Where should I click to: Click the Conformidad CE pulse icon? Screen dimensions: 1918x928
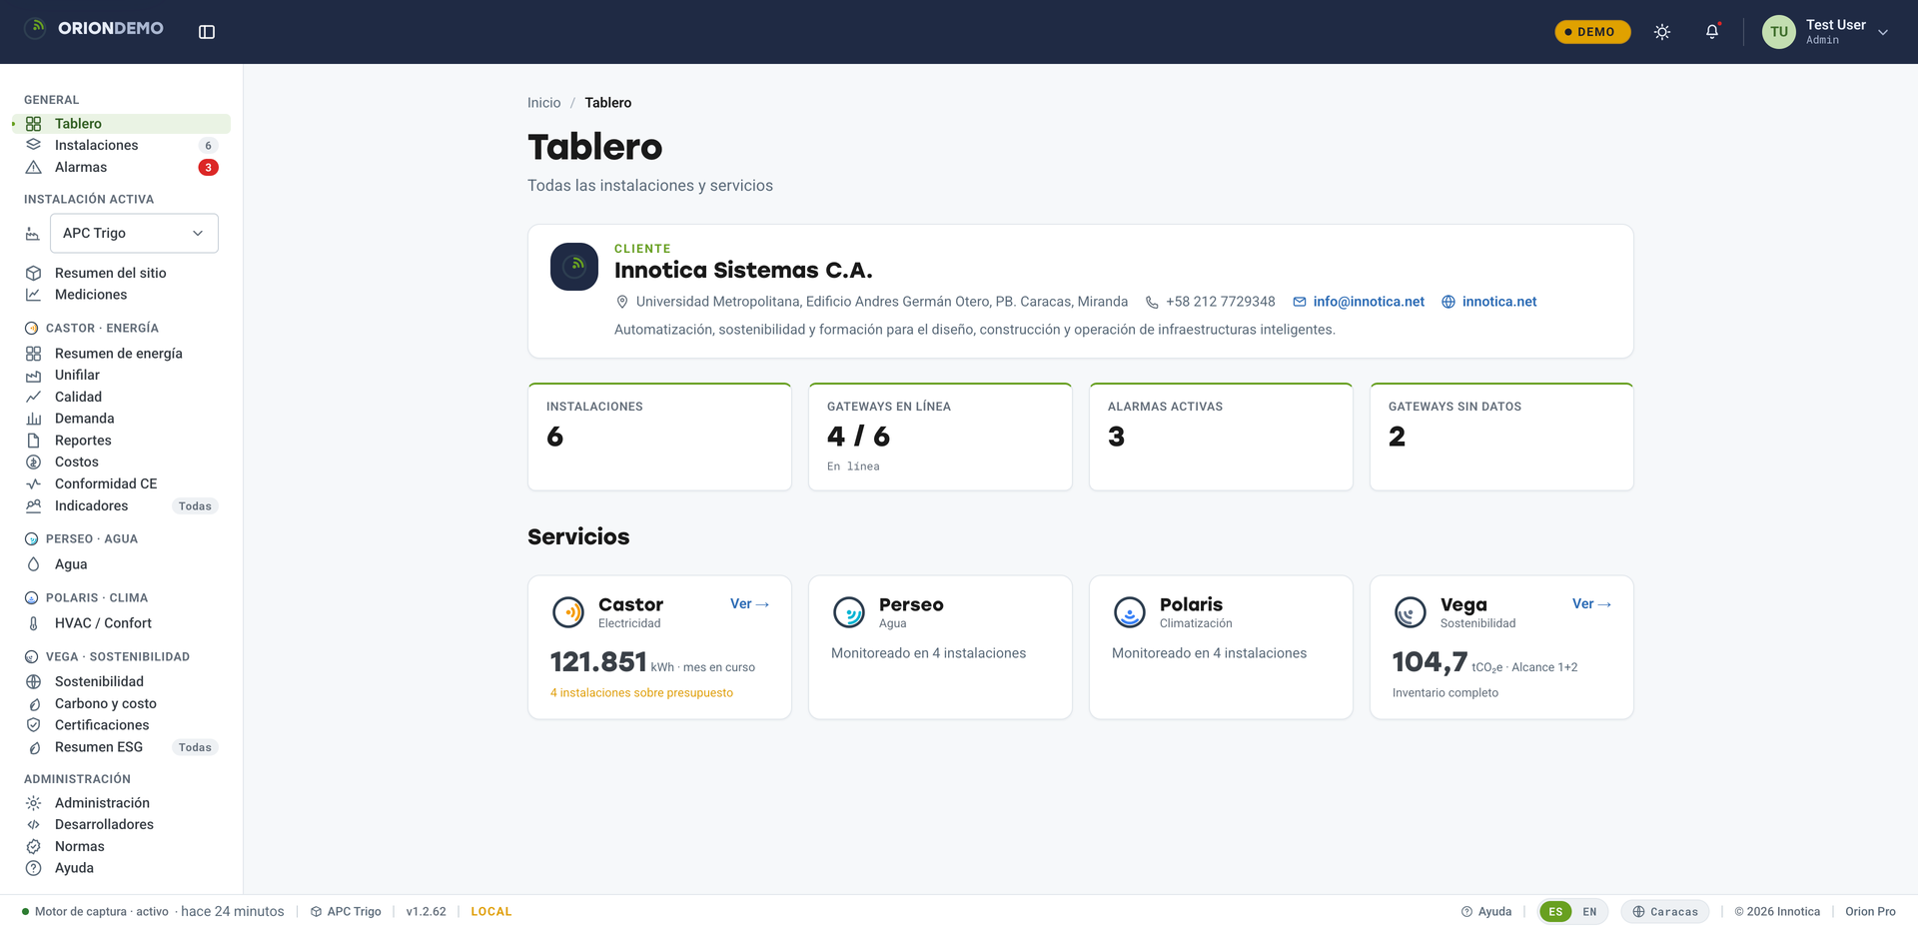pyautogui.click(x=33, y=484)
